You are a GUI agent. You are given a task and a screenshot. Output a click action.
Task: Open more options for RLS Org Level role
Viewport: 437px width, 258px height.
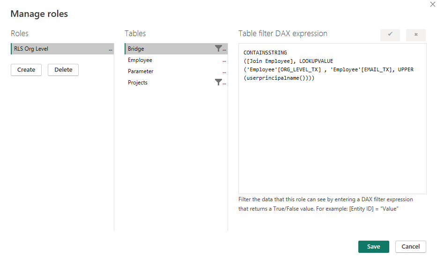[111, 49]
